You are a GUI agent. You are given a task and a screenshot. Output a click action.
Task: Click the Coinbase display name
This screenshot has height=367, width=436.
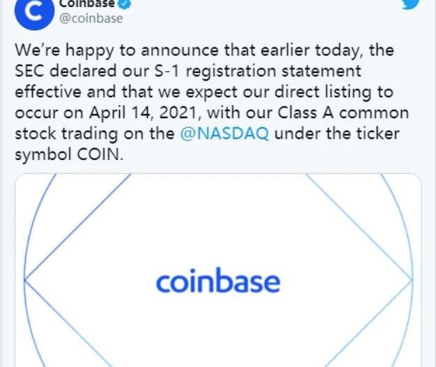click(88, 3)
